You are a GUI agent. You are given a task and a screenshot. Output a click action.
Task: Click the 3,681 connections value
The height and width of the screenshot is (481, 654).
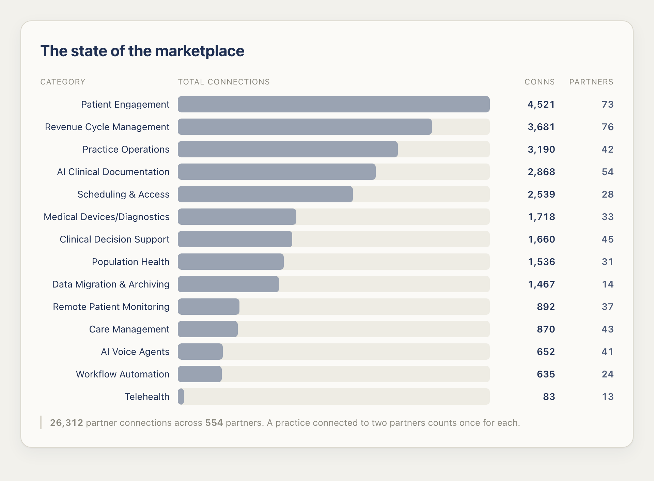click(x=541, y=127)
